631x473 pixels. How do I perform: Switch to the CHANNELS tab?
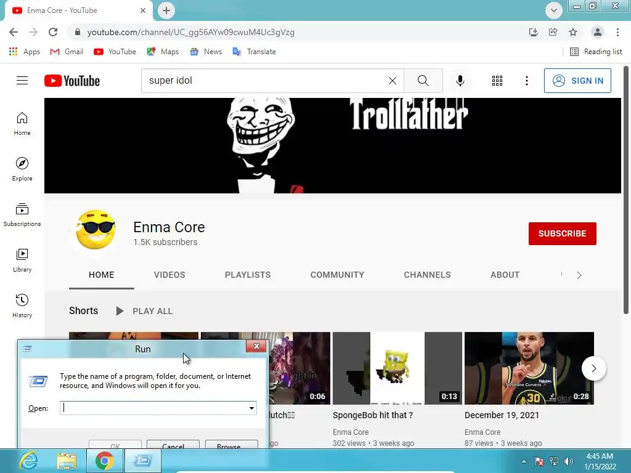[427, 275]
